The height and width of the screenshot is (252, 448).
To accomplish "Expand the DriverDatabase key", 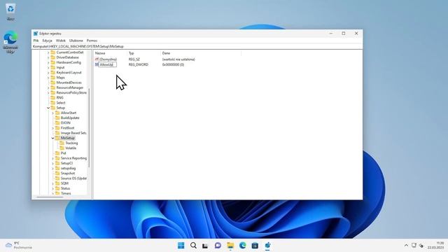I will [48, 57].
